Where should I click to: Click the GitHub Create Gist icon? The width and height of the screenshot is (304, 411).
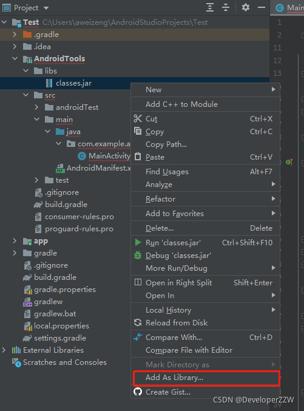138,392
